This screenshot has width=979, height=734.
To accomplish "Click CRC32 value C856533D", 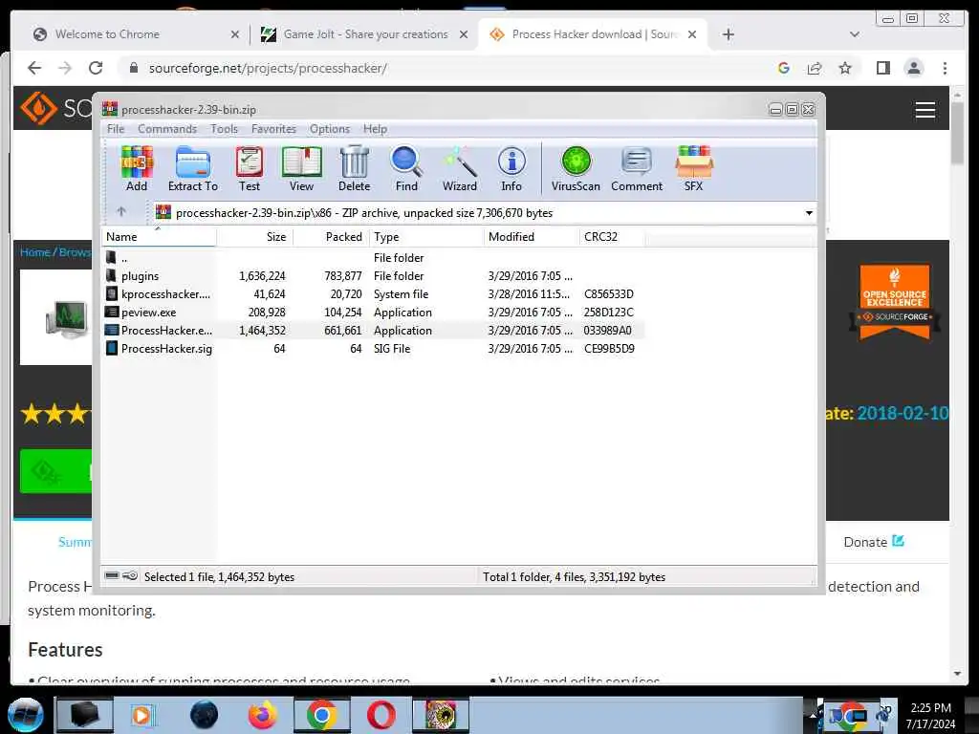I will 609,294.
